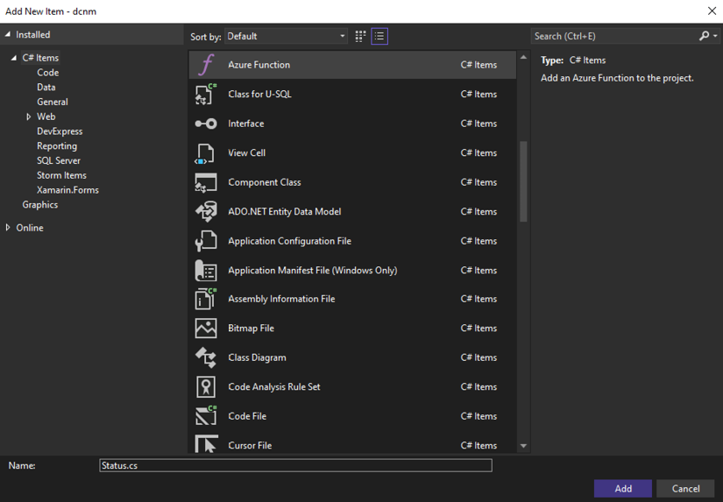The height and width of the screenshot is (502, 723).
Task: Click the template list scrollbar thumb
Action: (523, 181)
